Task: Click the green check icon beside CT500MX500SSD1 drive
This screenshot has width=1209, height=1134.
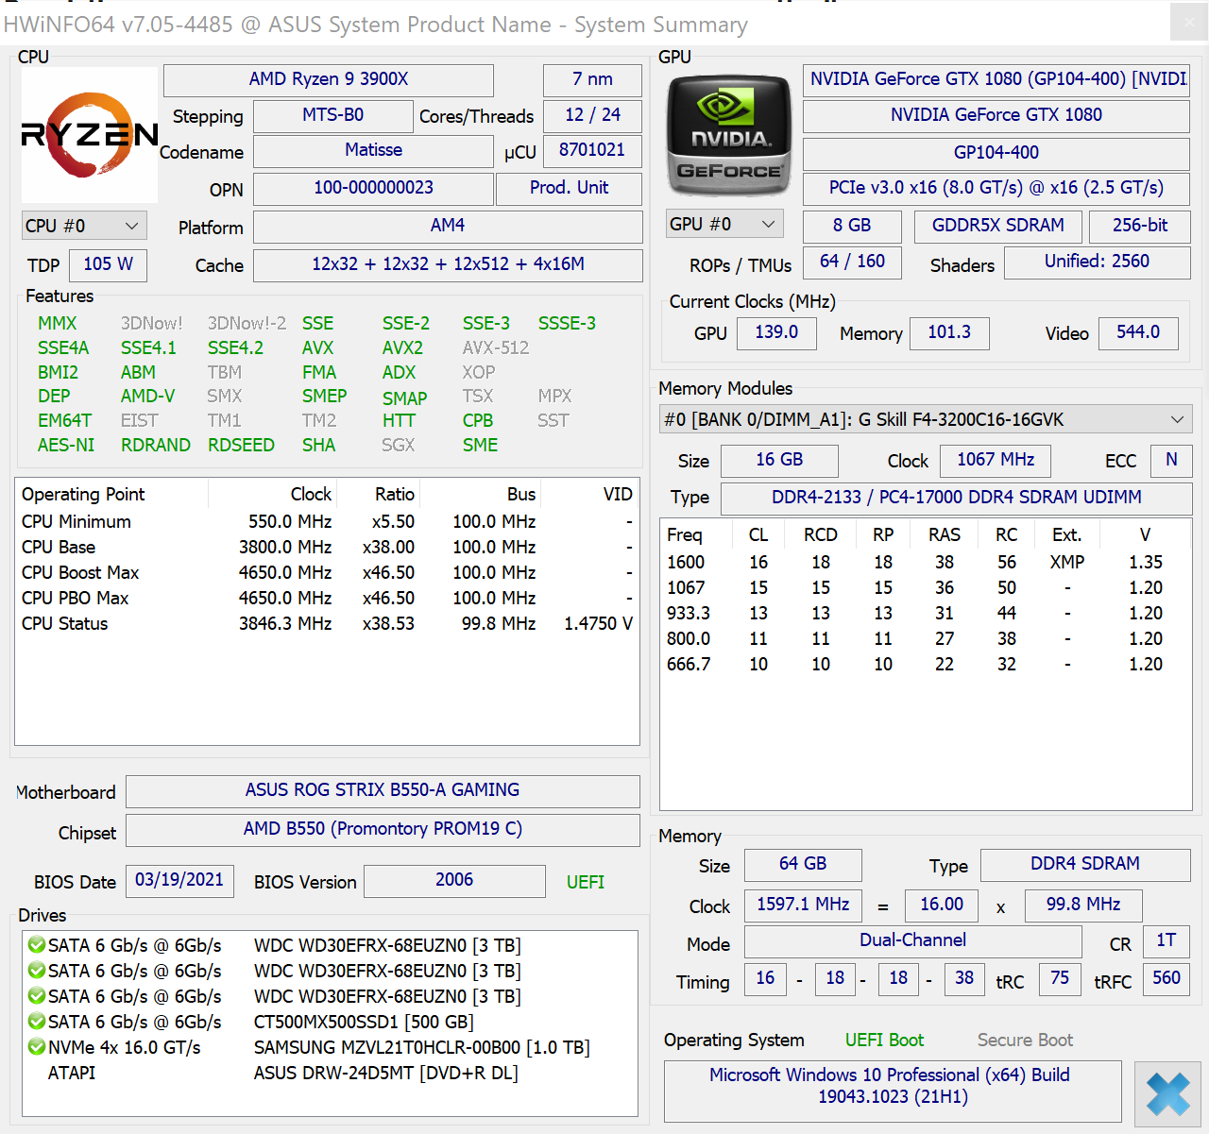Action: click(x=37, y=1022)
